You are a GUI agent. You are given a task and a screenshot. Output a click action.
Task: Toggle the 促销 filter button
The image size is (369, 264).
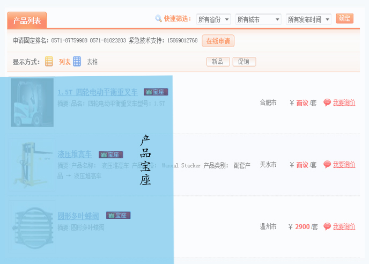[x=244, y=62]
